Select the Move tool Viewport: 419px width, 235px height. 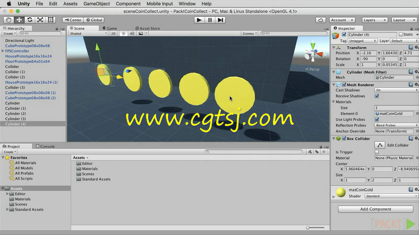click(x=19, y=20)
